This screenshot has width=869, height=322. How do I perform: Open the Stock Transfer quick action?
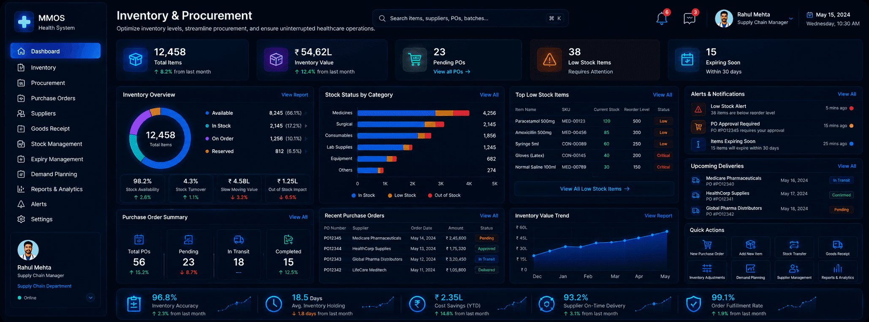(794, 247)
